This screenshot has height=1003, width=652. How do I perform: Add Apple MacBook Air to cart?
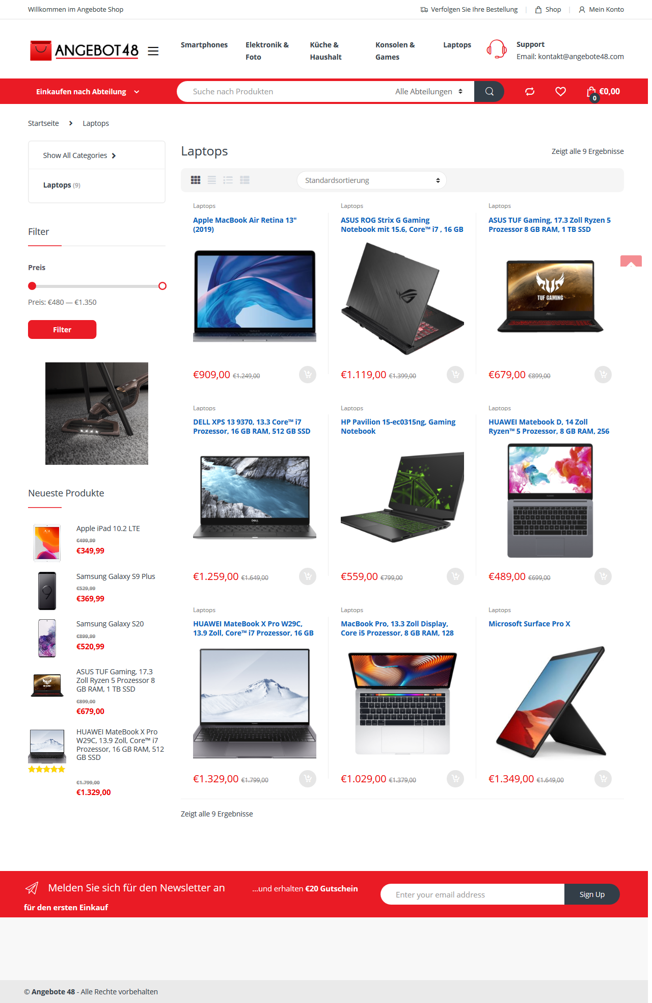[308, 375]
